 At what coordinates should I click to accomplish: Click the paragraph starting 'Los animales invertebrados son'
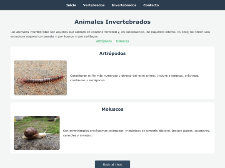[x=110, y=34]
